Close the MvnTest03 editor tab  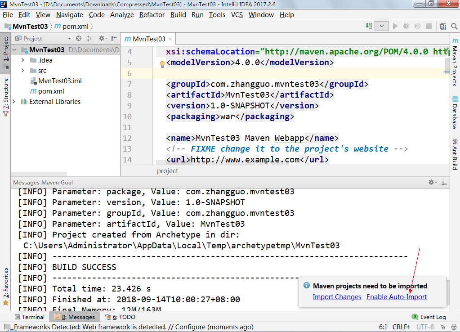click(170, 39)
